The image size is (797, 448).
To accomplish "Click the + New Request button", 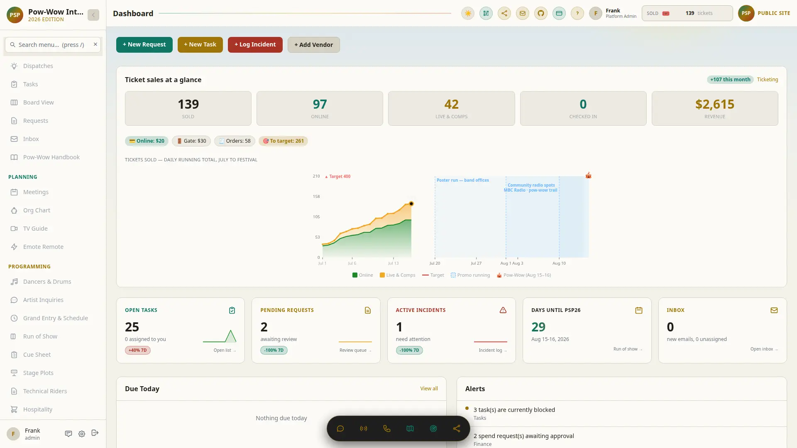I will click(x=144, y=45).
